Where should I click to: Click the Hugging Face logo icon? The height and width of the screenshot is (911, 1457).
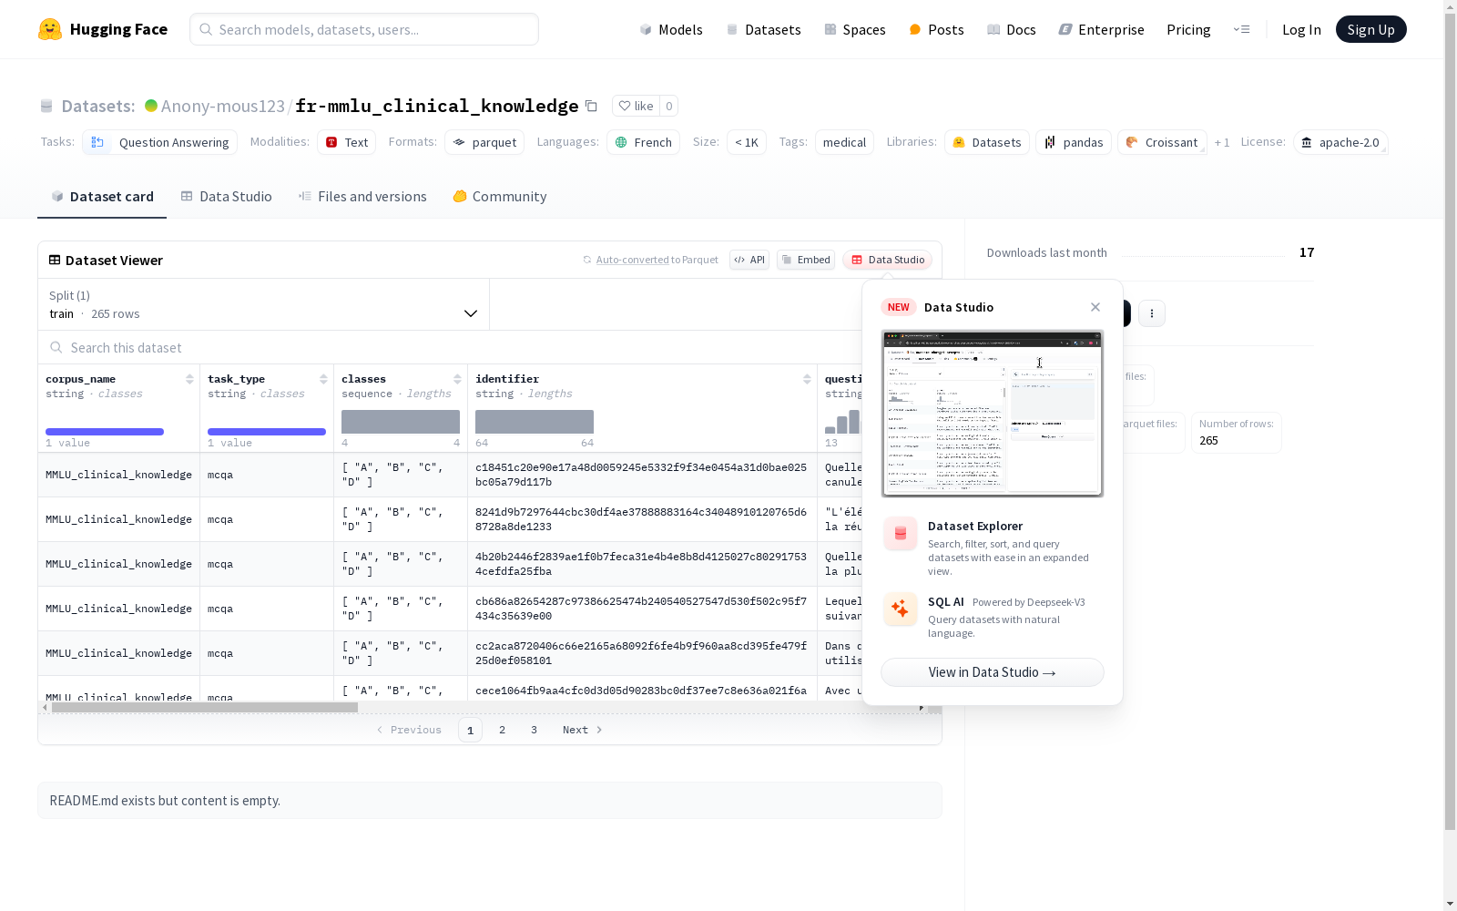pyautogui.click(x=50, y=29)
